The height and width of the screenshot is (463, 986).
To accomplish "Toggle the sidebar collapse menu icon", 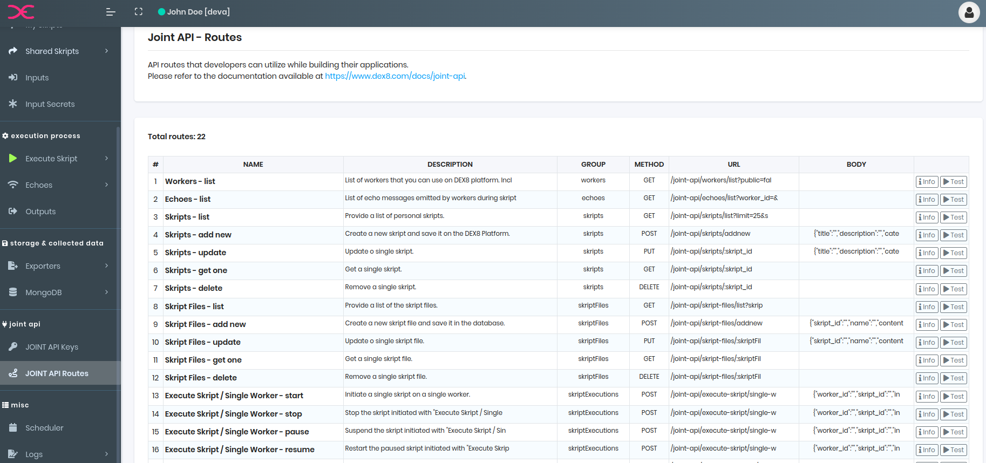I will 111,12.
